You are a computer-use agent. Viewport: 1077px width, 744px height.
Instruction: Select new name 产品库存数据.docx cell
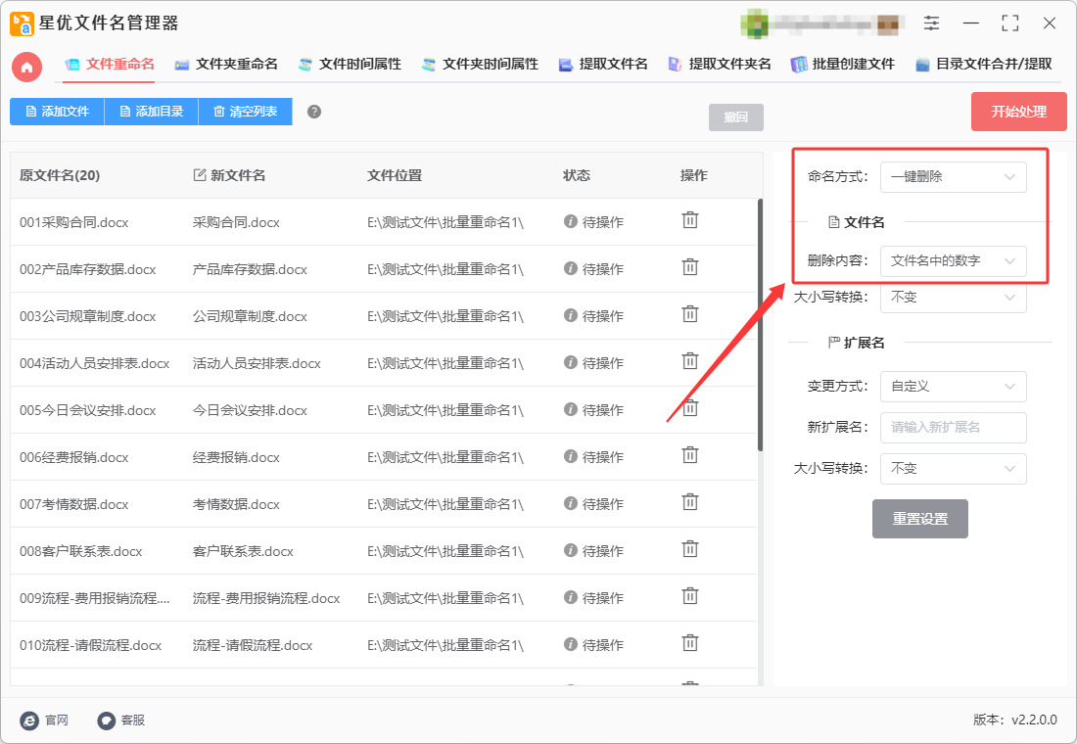click(x=250, y=269)
